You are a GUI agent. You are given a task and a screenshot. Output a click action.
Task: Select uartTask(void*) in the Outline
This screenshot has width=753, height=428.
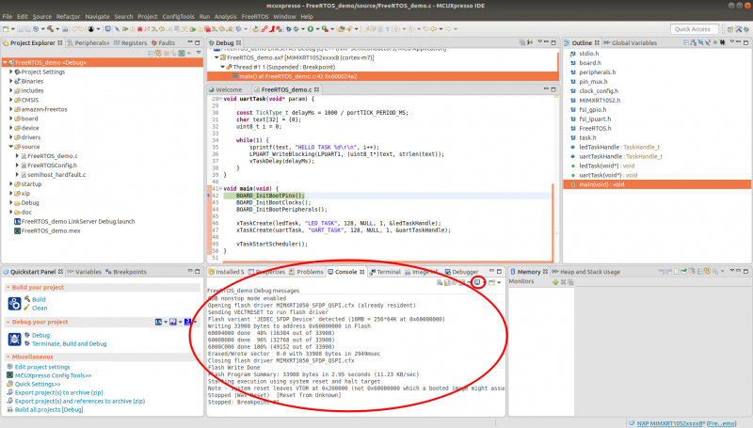coord(600,175)
